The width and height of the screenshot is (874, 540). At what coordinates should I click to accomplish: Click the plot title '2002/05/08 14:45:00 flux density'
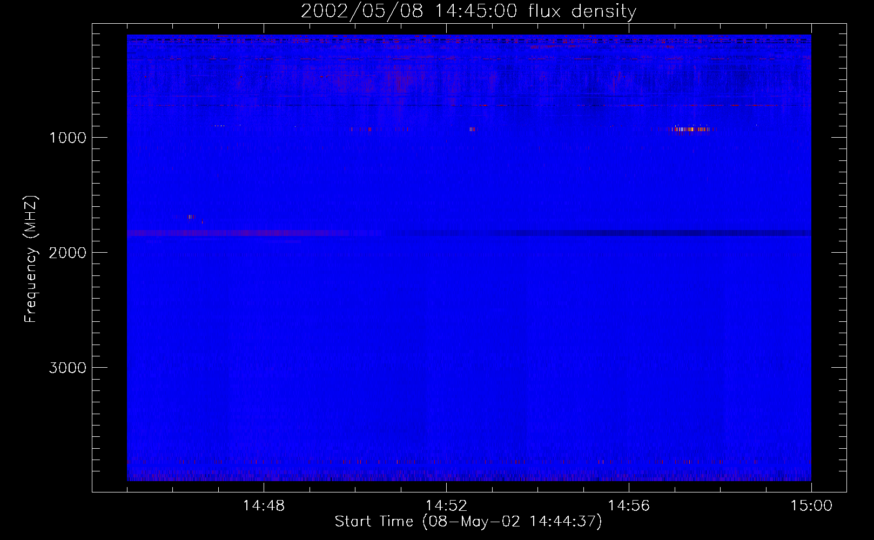[x=468, y=11]
